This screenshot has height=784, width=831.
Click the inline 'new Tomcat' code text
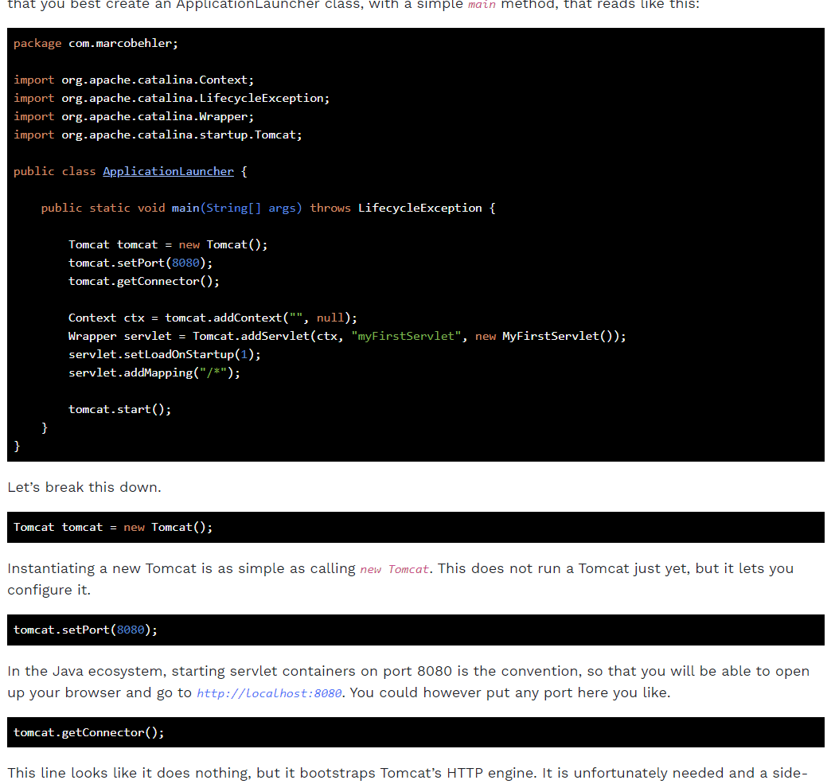(x=394, y=569)
